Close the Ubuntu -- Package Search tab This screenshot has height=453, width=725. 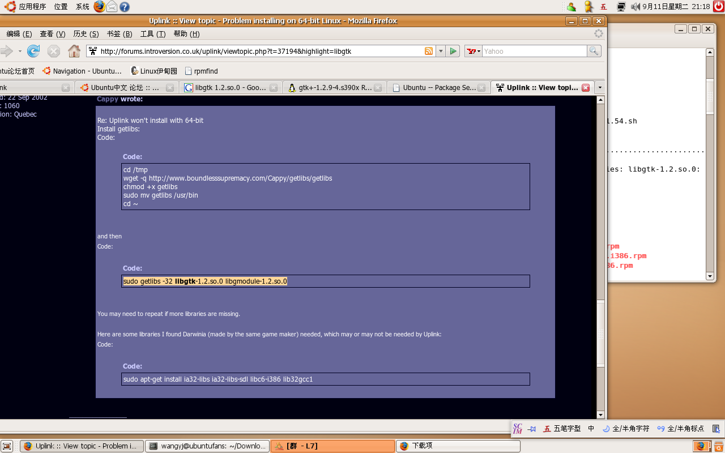point(481,88)
